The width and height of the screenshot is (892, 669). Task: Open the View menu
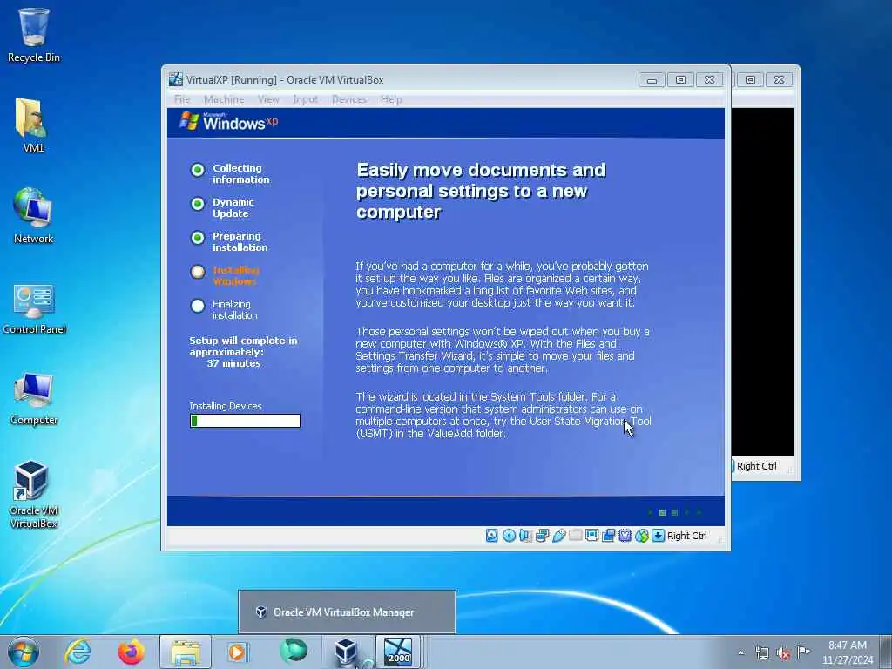(268, 99)
